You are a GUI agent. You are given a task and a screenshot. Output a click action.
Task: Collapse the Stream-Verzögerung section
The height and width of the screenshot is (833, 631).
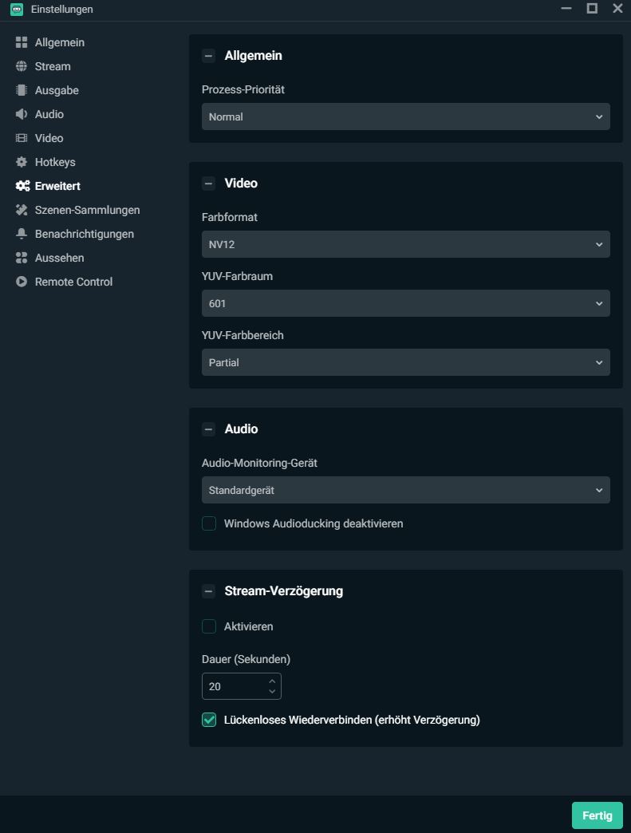click(209, 591)
